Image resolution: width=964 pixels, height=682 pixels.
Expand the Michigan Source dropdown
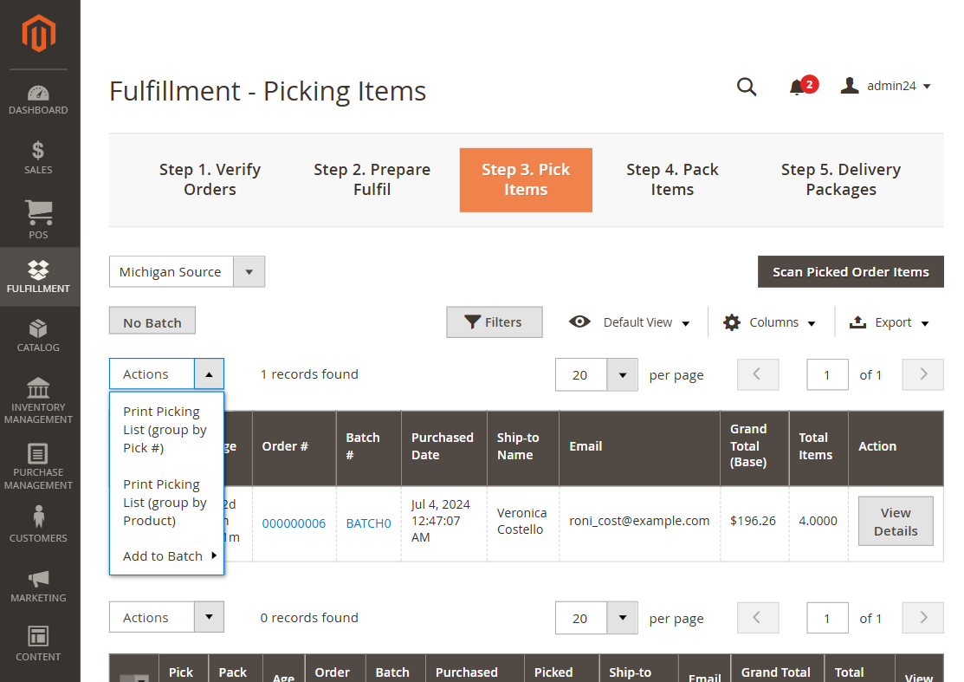tap(249, 271)
